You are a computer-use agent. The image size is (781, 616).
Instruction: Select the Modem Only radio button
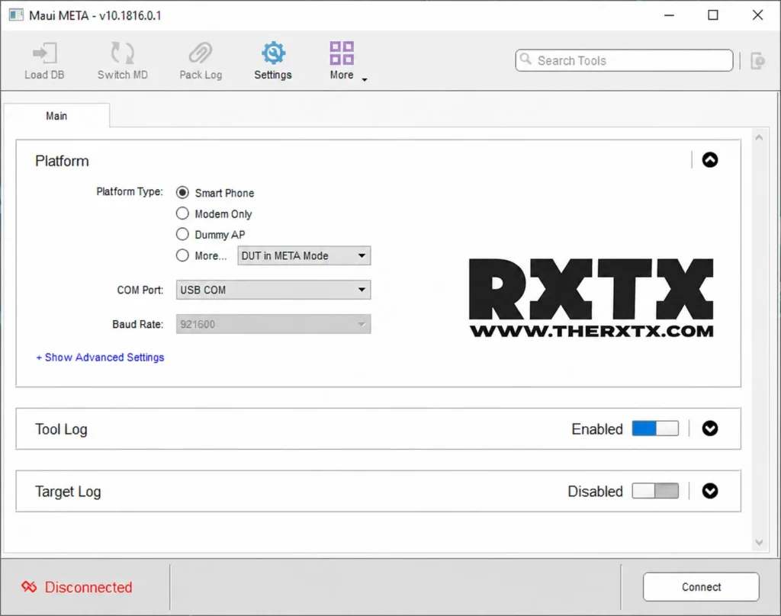click(x=182, y=213)
